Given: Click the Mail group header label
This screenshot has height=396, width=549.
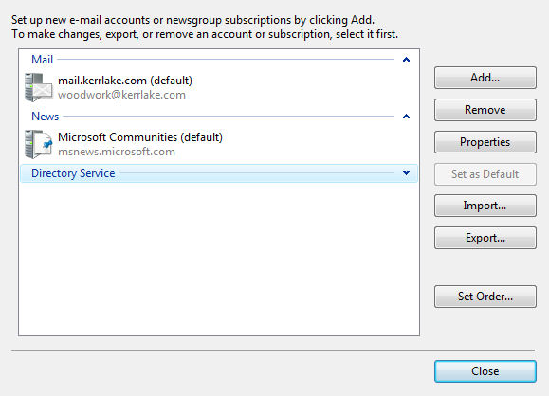Looking at the screenshot, I should point(42,60).
